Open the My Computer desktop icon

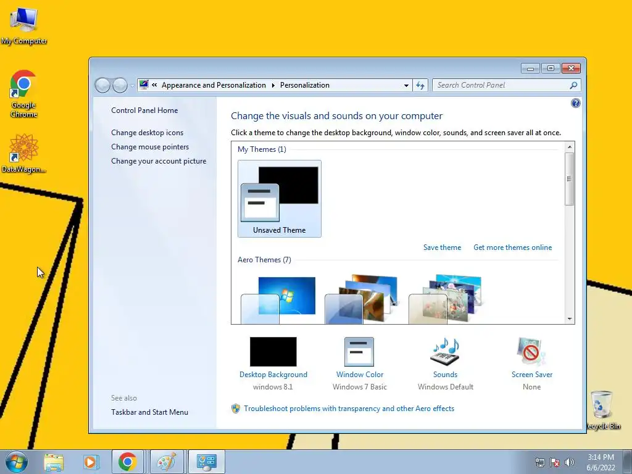pyautogui.click(x=23, y=25)
